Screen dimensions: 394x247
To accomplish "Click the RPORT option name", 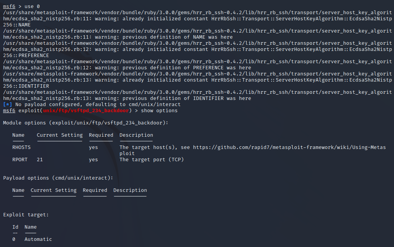I will click(x=20, y=160).
